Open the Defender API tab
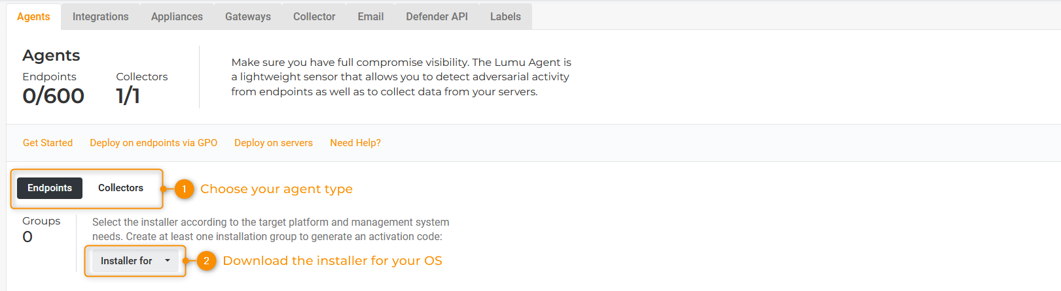 (437, 17)
